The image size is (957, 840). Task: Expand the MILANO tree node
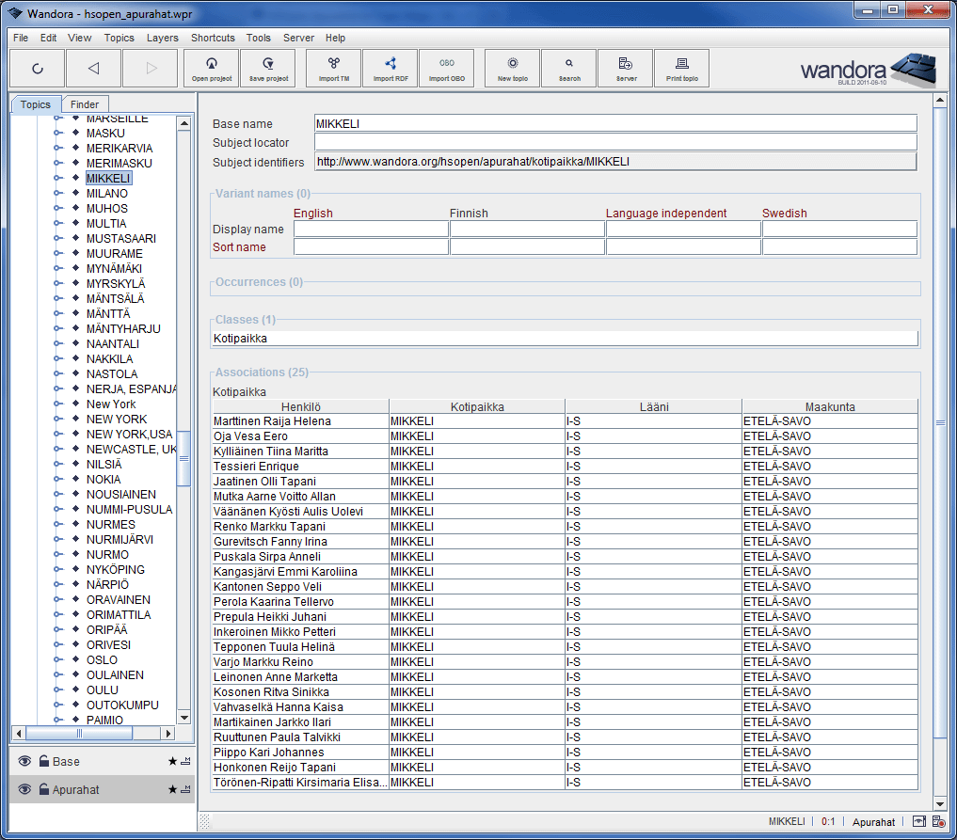point(57,193)
